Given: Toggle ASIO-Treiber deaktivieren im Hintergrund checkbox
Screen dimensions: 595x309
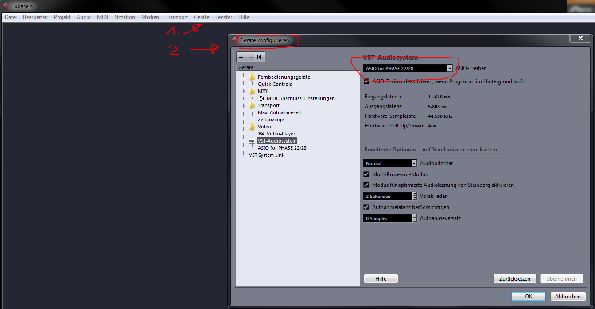Looking at the screenshot, I should click(366, 81).
